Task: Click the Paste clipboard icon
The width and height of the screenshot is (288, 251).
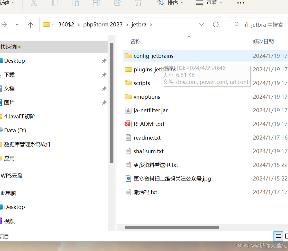Action: pos(75,3)
